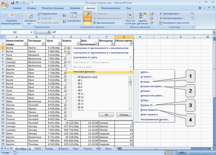Viewport: 216px width, 155px height.
Task: Save the workbook via quick access toolbar
Action: click(13, 3)
